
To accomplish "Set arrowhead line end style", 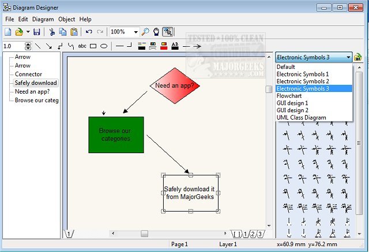I will click(x=197, y=46).
